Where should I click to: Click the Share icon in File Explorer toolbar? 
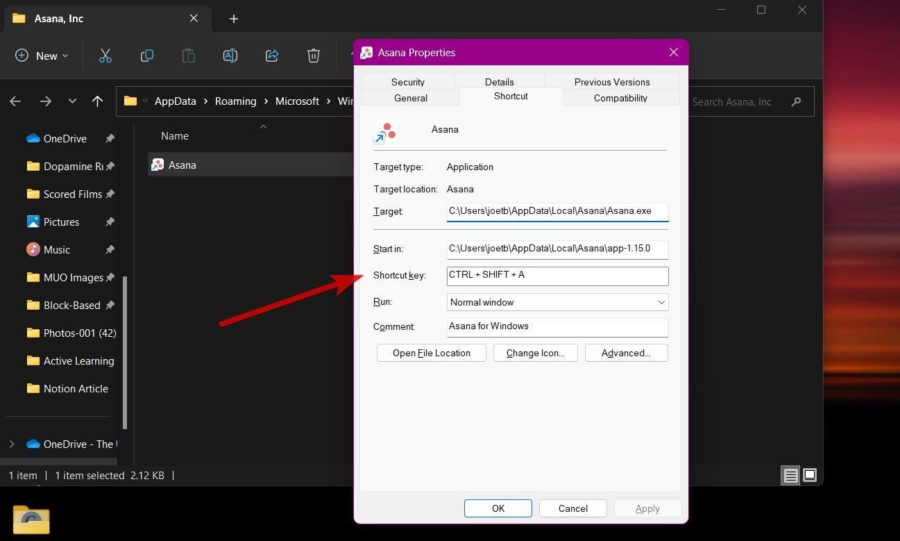click(x=272, y=56)
